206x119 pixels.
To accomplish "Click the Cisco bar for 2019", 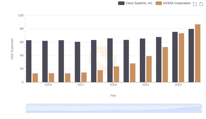I will [110, 60].
